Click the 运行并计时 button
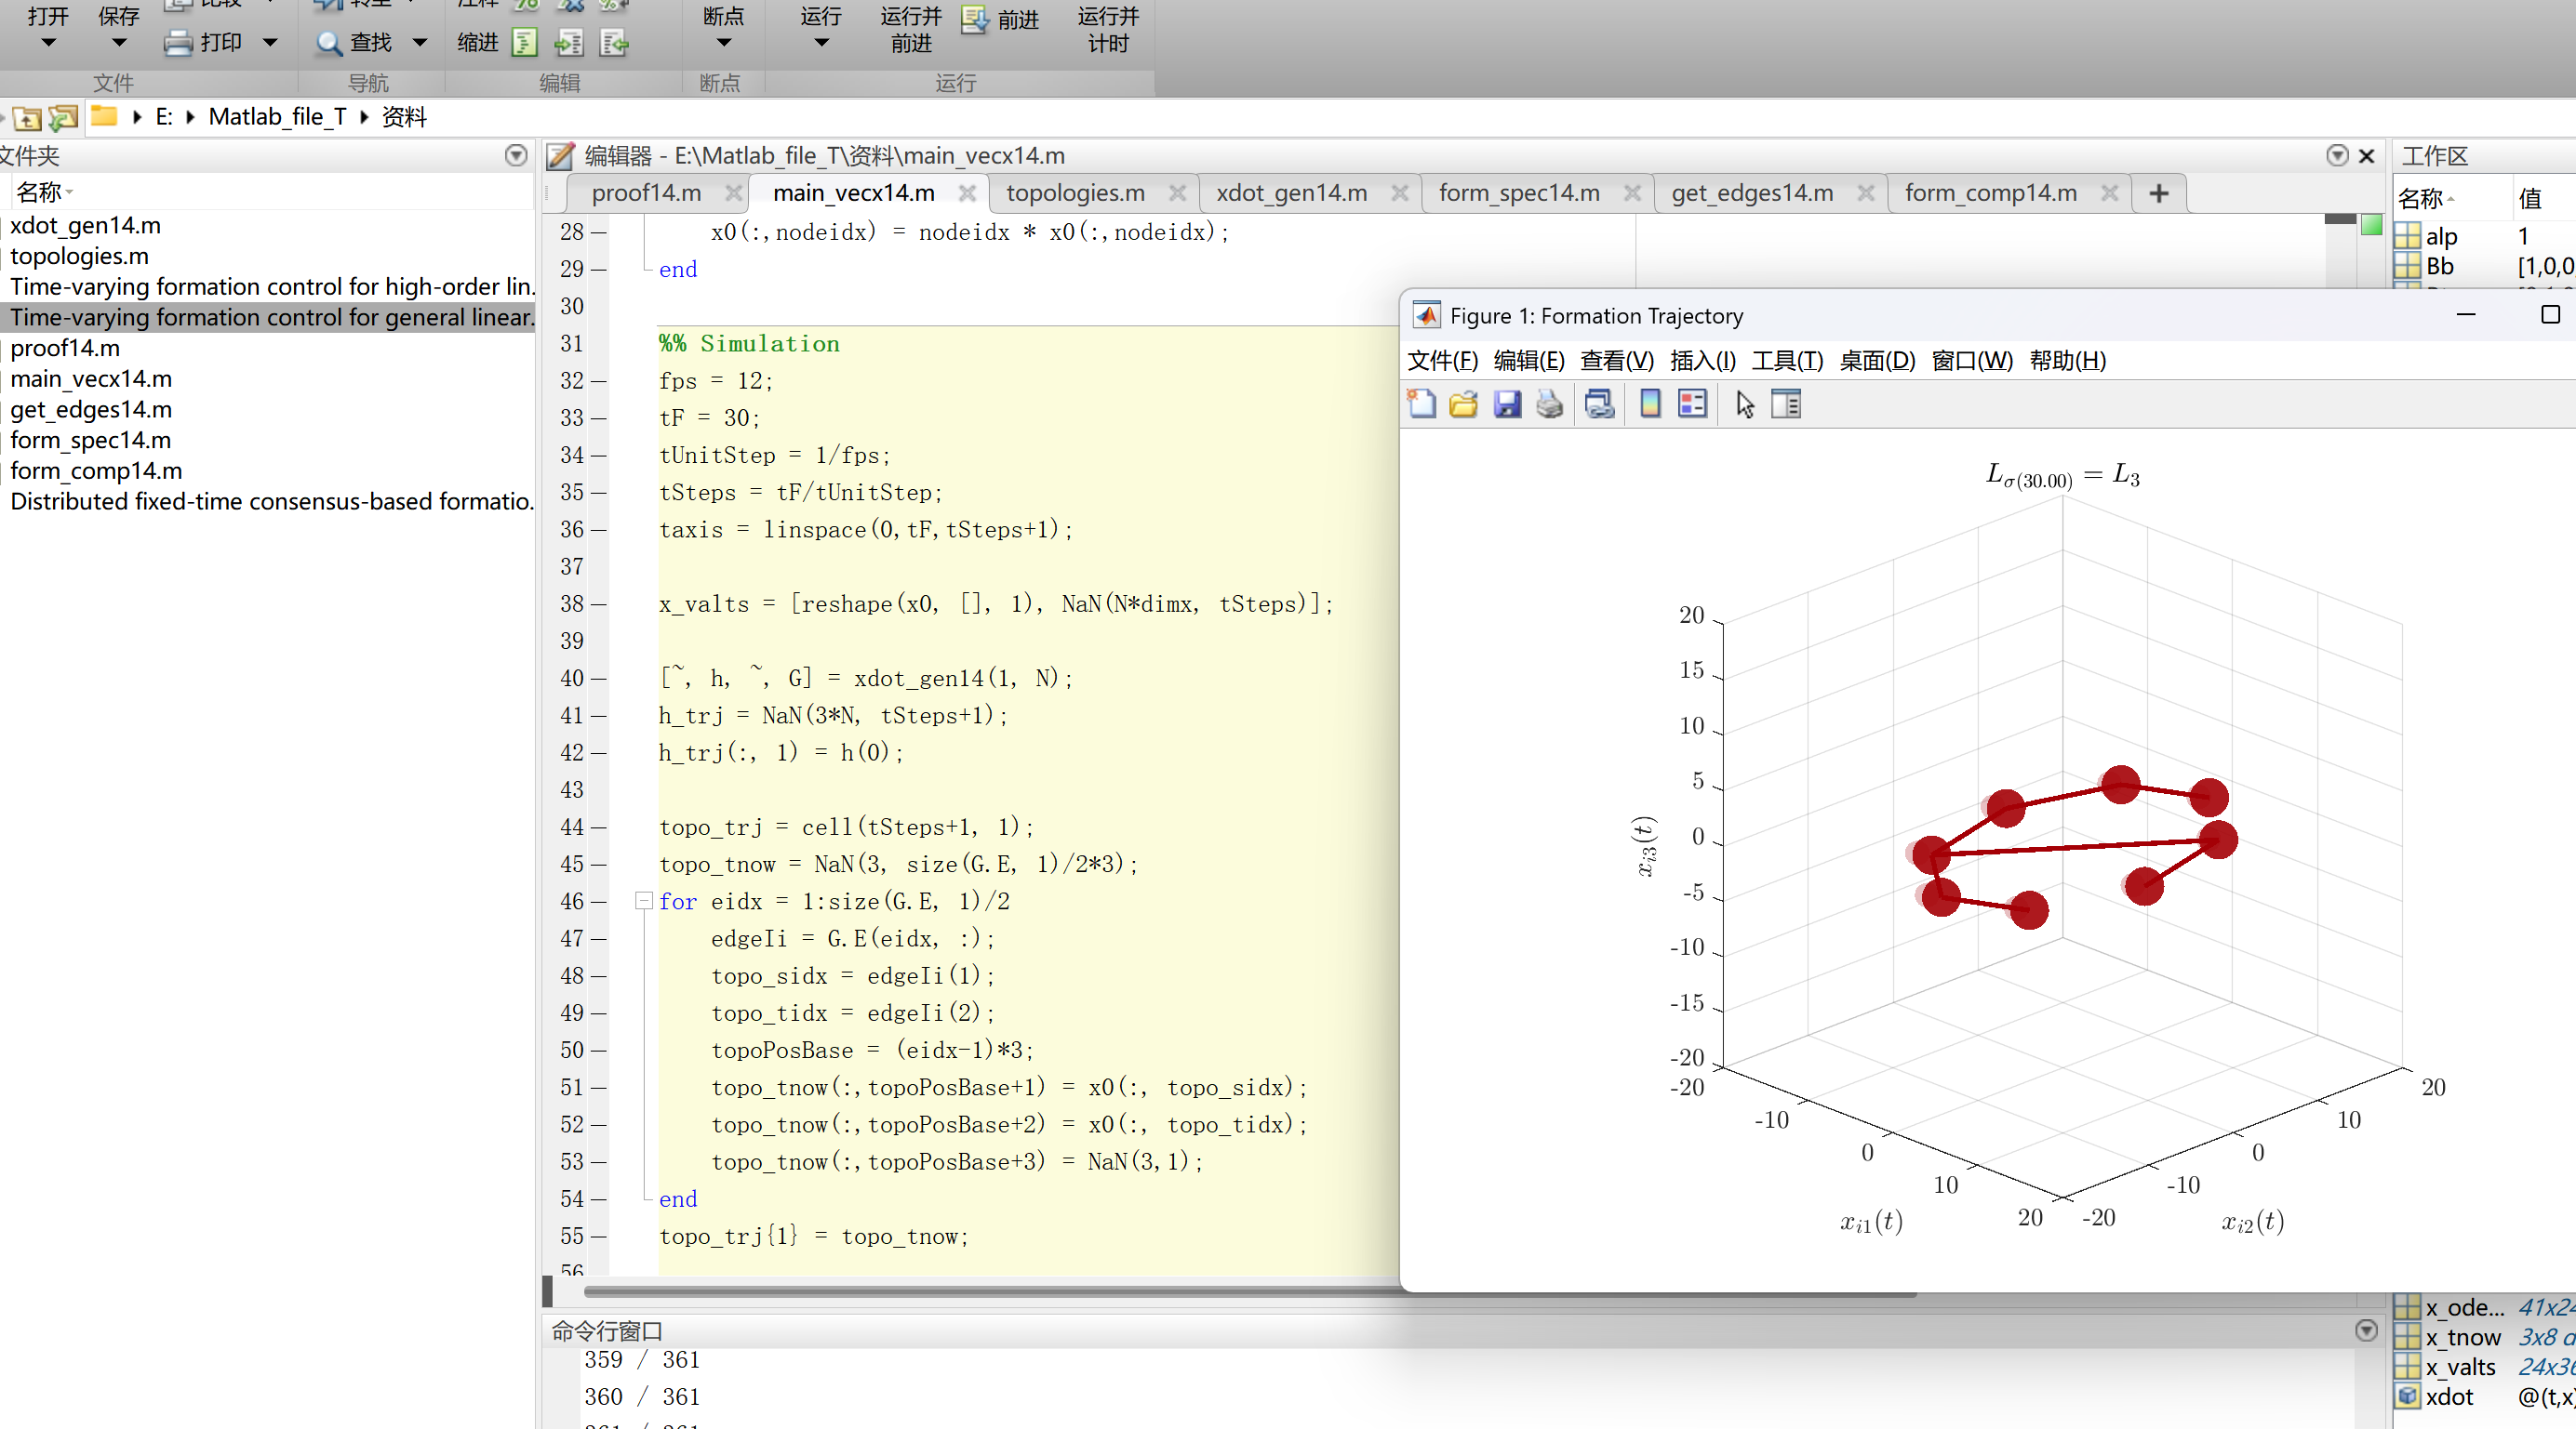The image size is (2576, 1429). coord(1108,30)
